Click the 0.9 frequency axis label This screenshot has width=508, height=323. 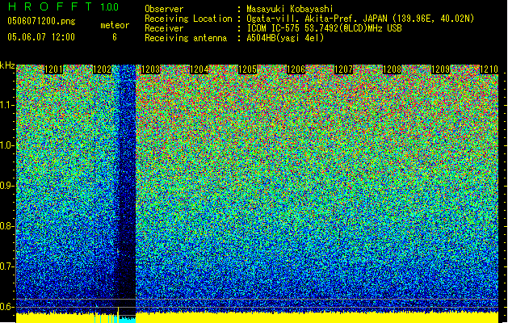(6, 186)
